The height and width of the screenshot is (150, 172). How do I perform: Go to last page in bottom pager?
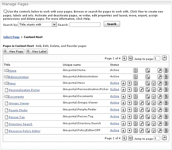coord(130,138)
